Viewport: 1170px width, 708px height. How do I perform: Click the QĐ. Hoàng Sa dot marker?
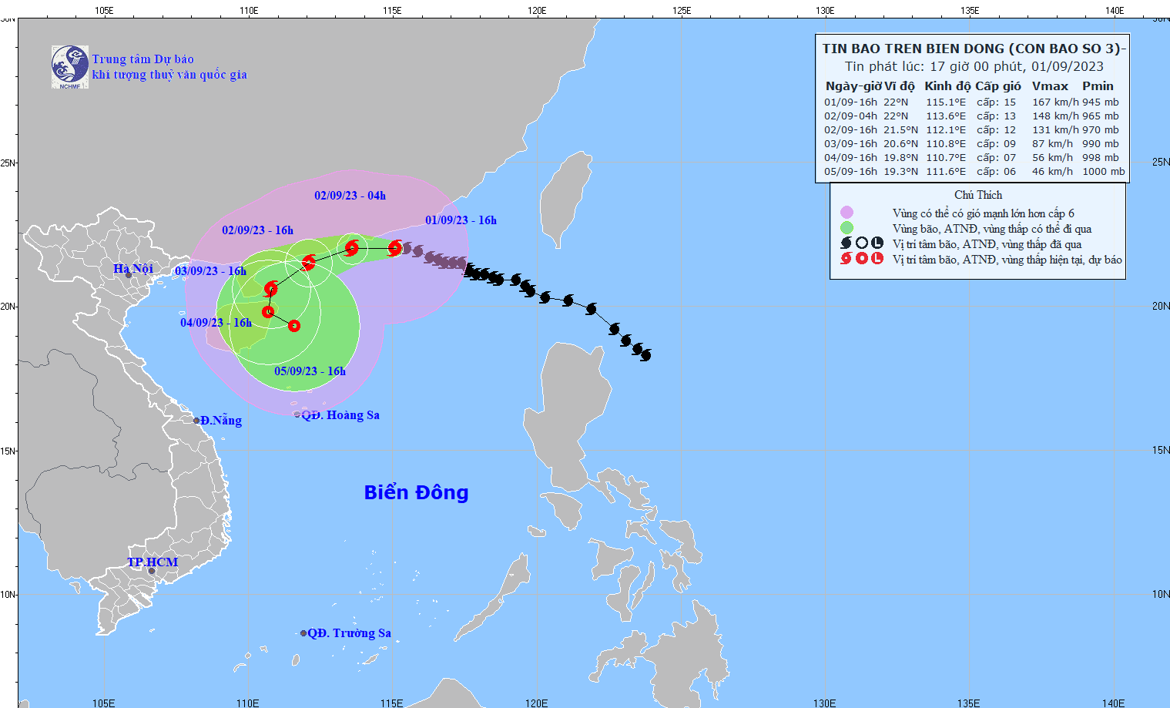point(298,414)
